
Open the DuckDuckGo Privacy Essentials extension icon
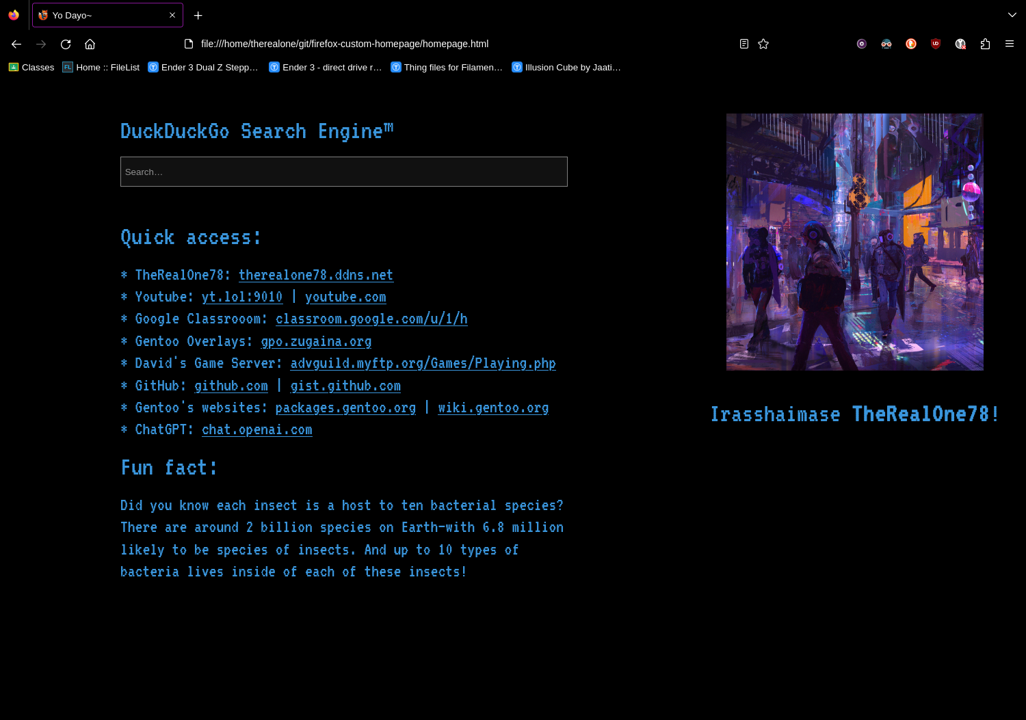tap(911, 44)
